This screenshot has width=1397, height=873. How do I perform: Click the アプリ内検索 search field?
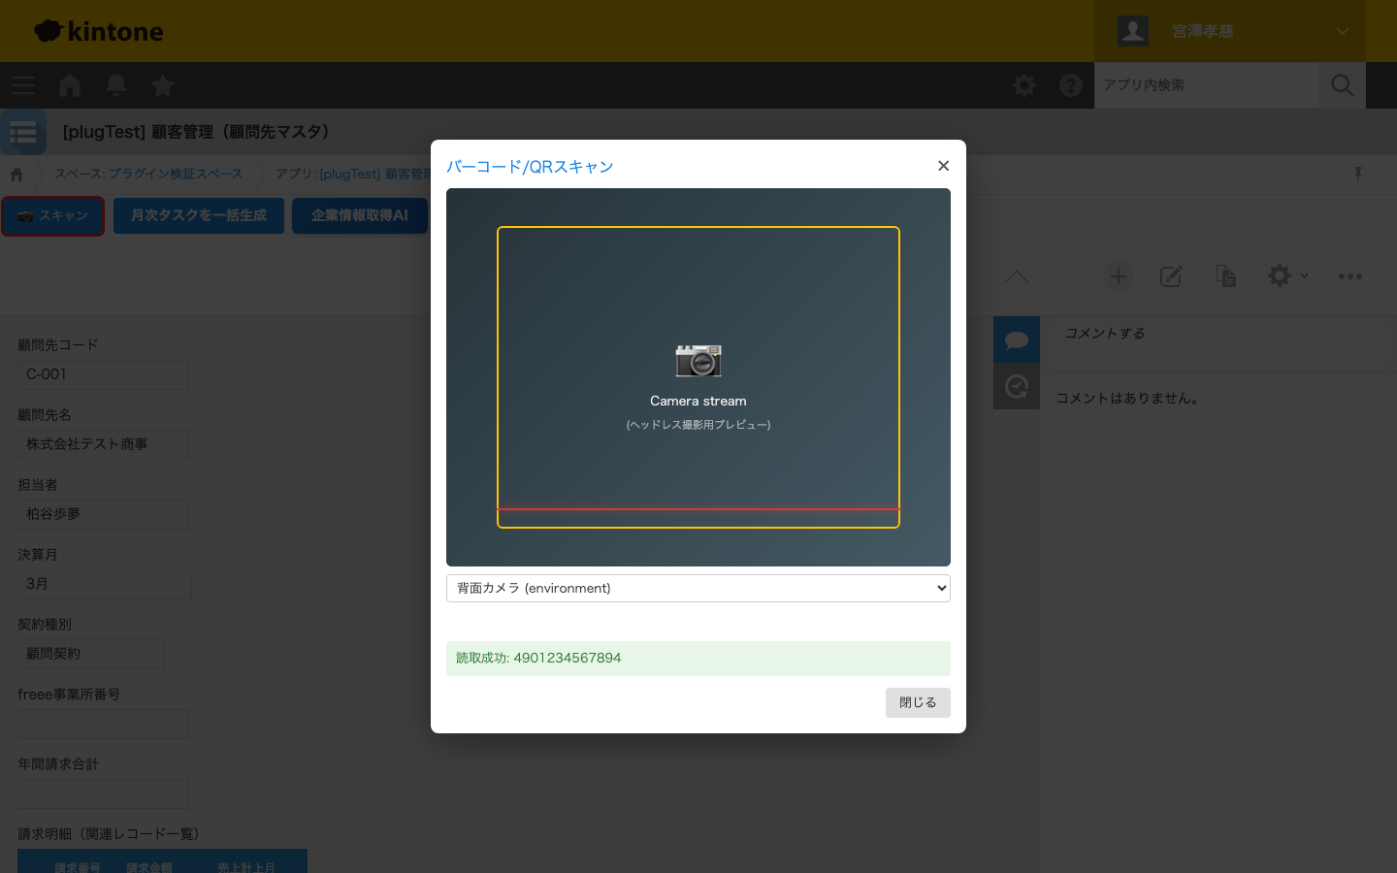1206,85
